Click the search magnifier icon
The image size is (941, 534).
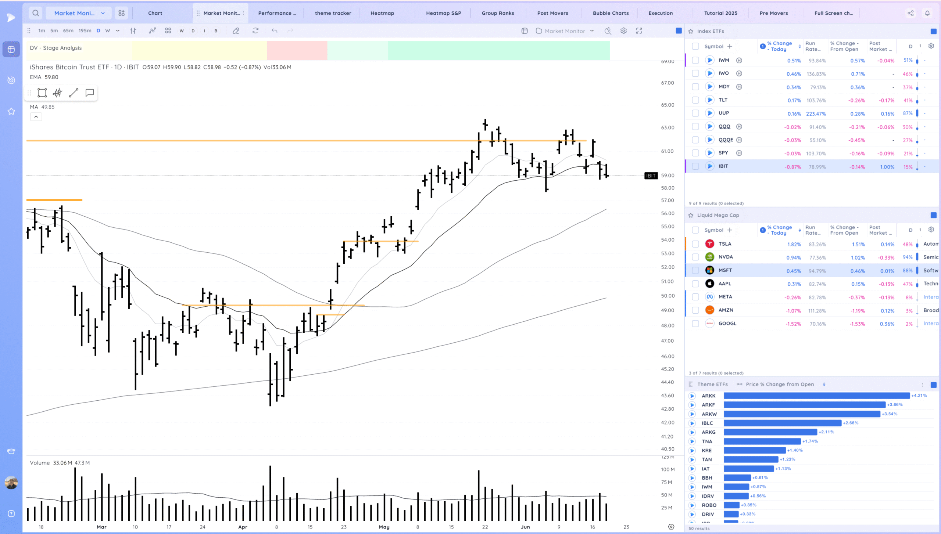[36, 13]
